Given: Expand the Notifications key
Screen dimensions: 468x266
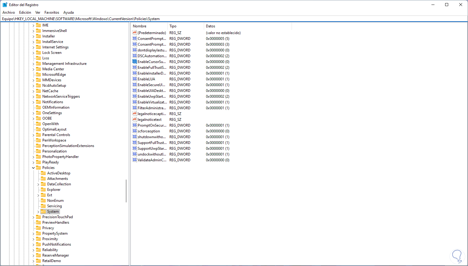Looking at the screenshot, I should [34, 102].
